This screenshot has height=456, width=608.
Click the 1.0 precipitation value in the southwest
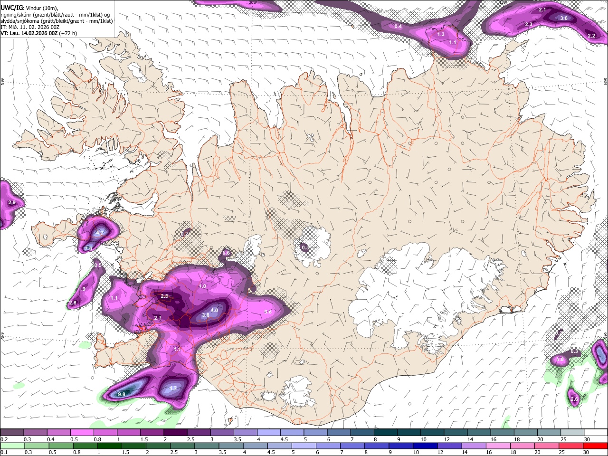tap(202, 286)
